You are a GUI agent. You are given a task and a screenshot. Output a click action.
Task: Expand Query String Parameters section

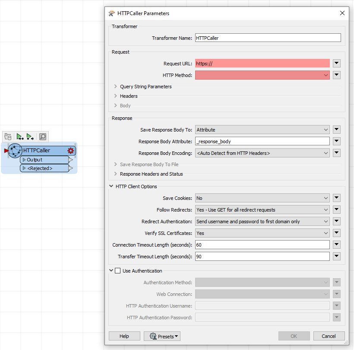[x=115, y=87]
